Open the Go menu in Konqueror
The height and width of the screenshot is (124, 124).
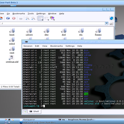click(x=8, y=14)
